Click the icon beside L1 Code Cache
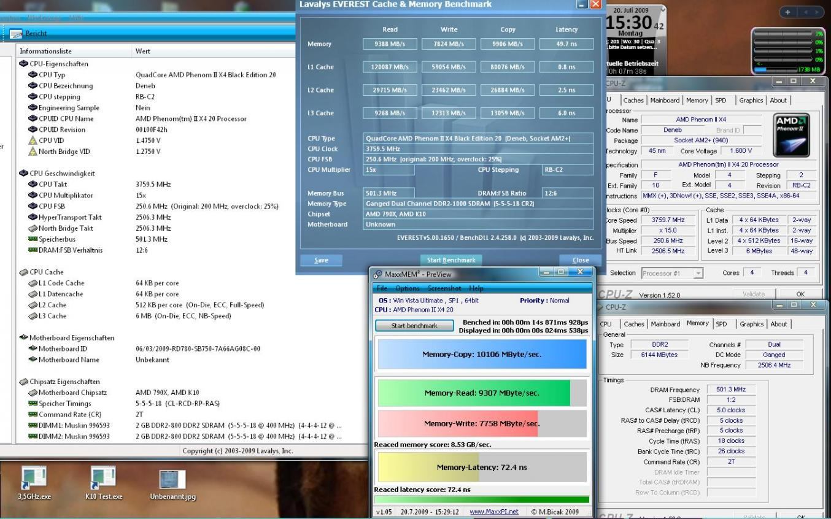The image size is (831, 519). [x=33, y=283]
